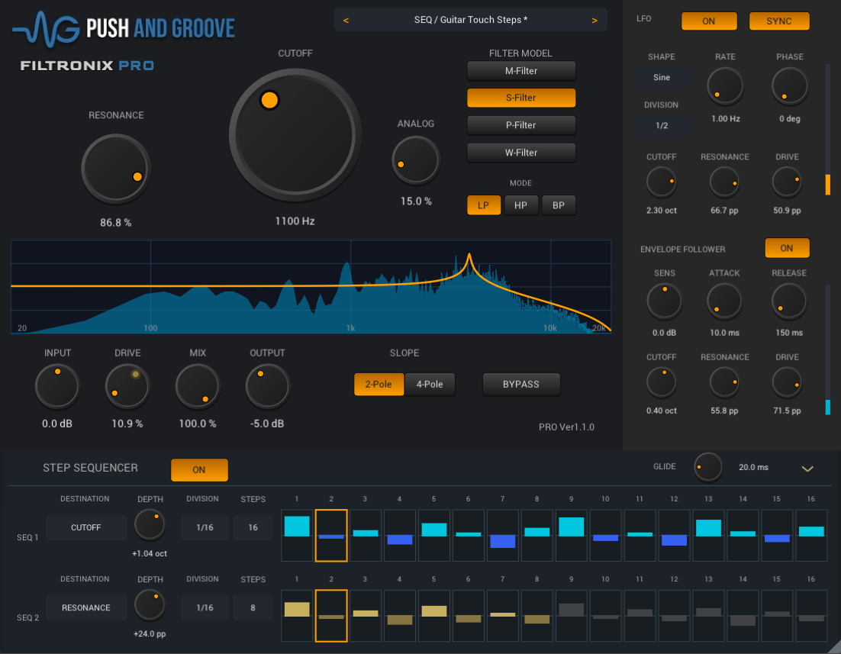This screenshot has height=654, width=841.
Task: Click the main Resonance knob
Action: 115,169
